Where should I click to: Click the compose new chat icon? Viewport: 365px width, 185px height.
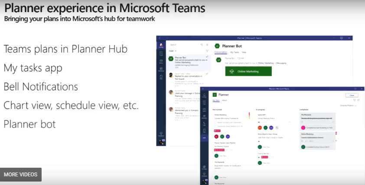tap(207, 45)
